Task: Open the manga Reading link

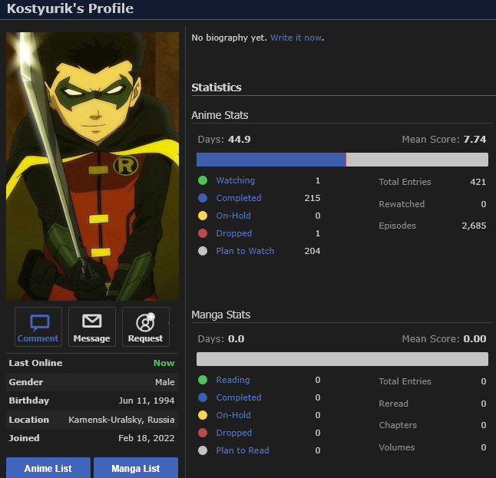Action: (233, 380)
